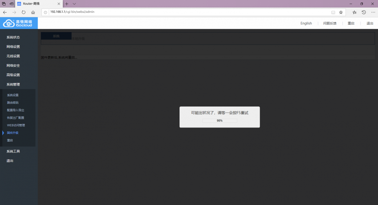Open 无线设置 in sidebar
Image resolution: width=378 pixels, height=205 pixels.
(13, 56)
